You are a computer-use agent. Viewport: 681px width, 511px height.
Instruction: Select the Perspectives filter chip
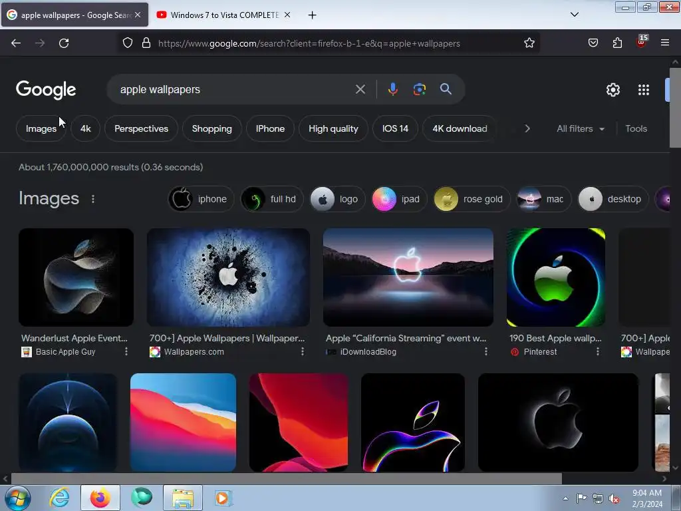click(141, 128)
